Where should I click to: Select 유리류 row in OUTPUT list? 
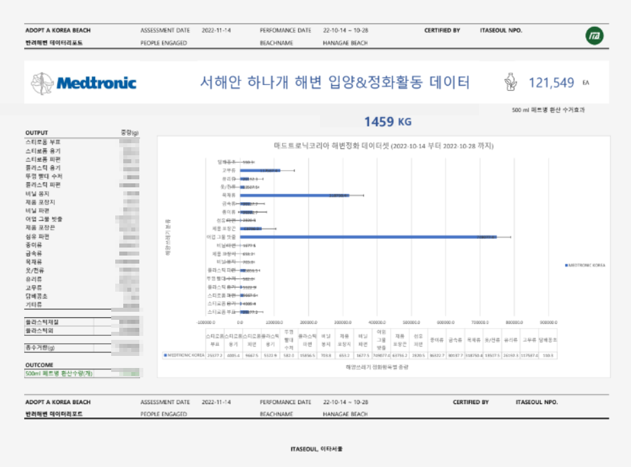pyautogui.click(x=82, y=279)
